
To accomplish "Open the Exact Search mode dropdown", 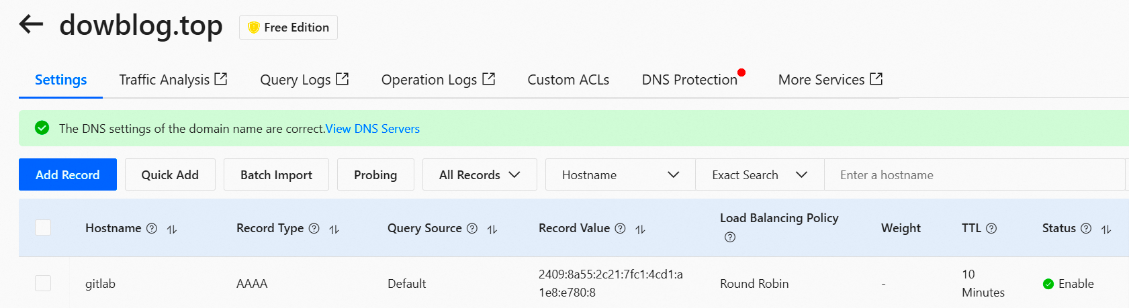I will (x=759, y=175).
